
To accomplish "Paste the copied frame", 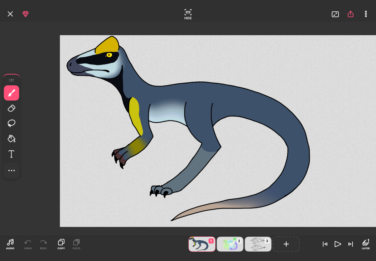I will coord(76,244).
